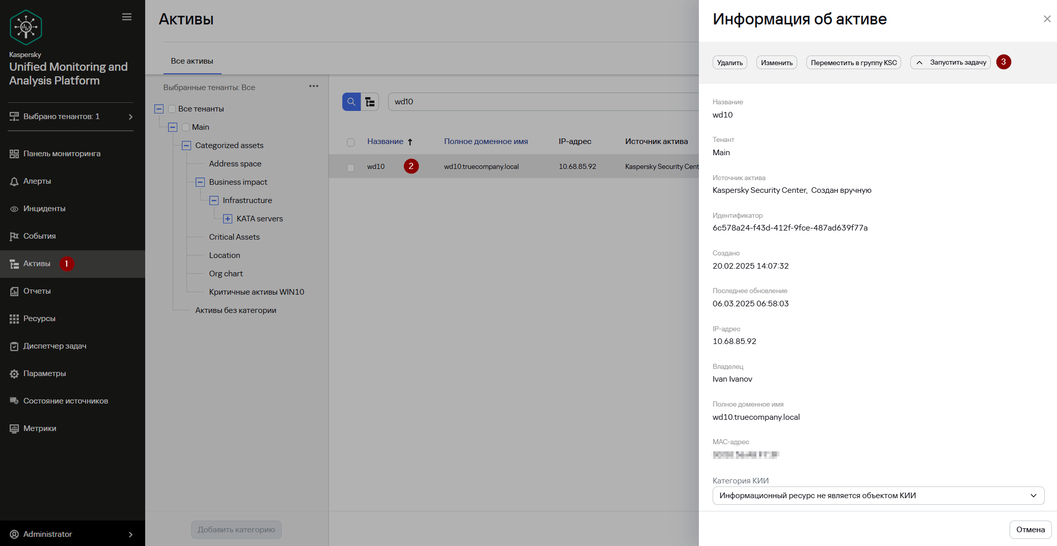This screenshot has height=546, width=1057.
Task: Tick the Main tenant checkbox
Action: [186, 127]
